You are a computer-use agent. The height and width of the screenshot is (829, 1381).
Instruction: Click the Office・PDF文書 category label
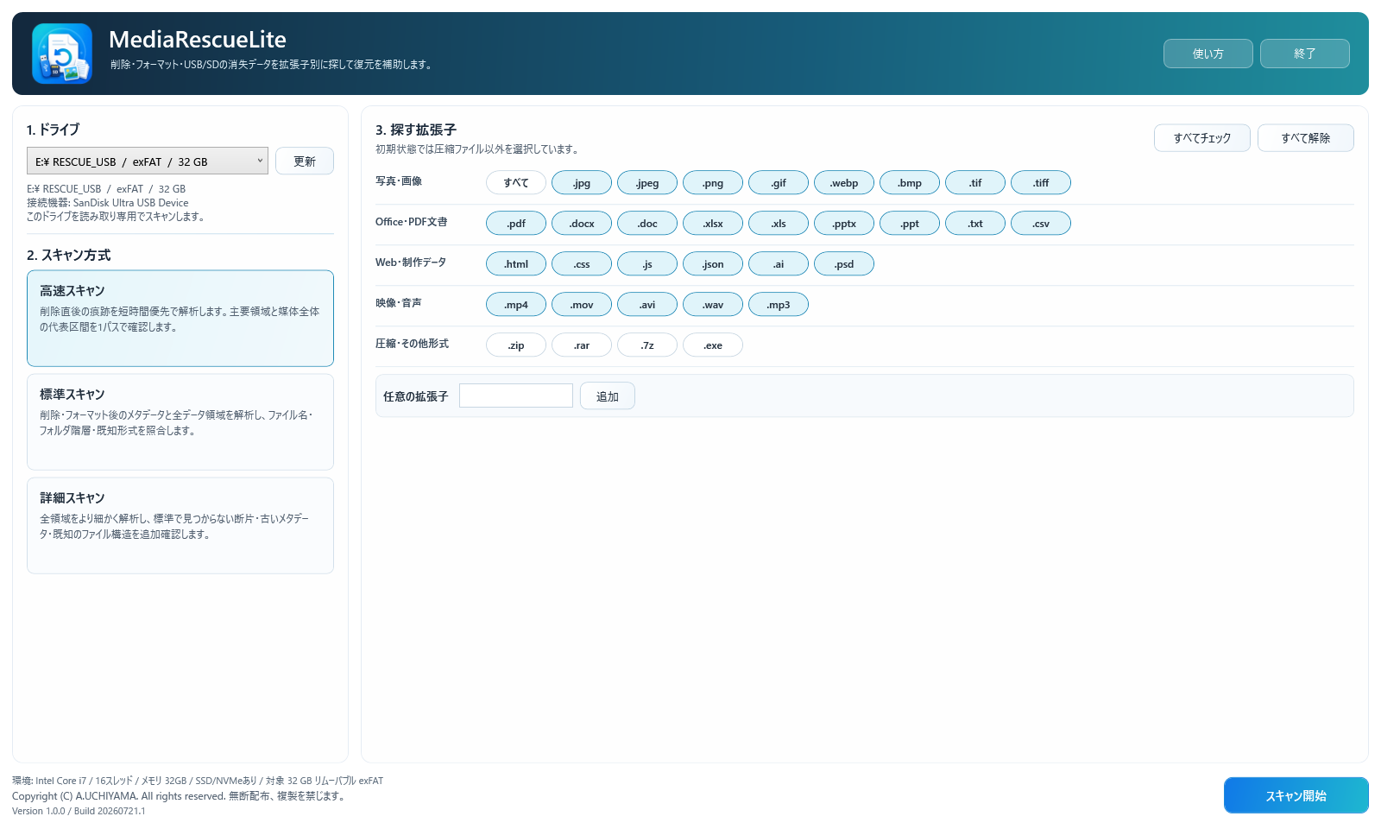click(x=412, y=222)
